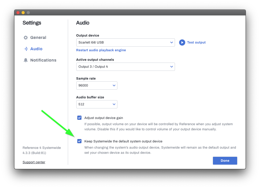This screenshot has height=188, width=260.
Task: Open the Sample rate dropdown
Action: pyautogui.click(x=97, y=86)
